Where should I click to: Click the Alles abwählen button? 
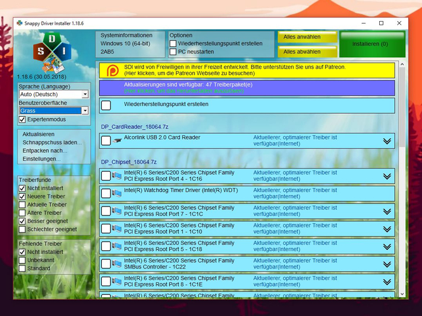[x=307, y=52]
